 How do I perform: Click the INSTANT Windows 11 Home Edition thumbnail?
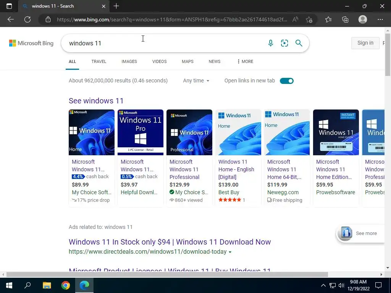coord(336,132)
